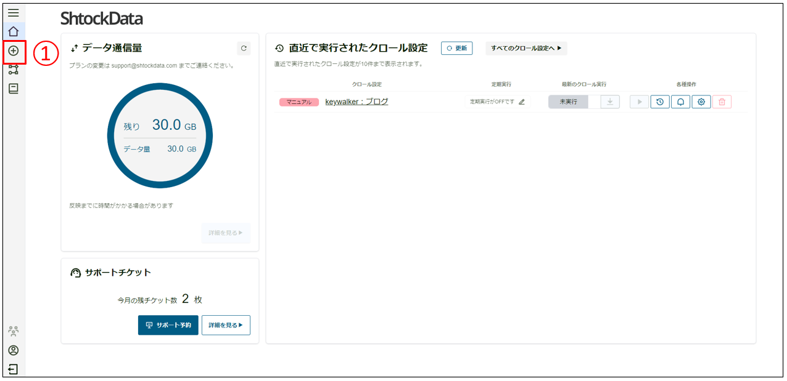
Task: Open the hamburger menu in the sidebar
Action: (x=13, y=12)
